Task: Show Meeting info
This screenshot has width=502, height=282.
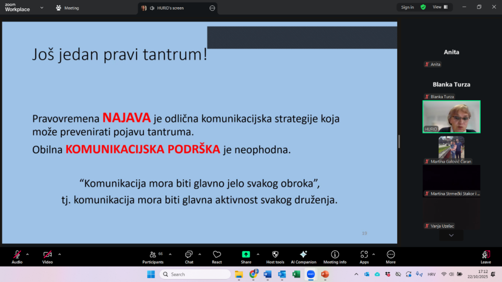Action: pyautogui.click(x=335, y=257)
